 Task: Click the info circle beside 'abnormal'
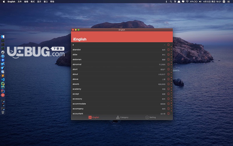pos(169,64)
